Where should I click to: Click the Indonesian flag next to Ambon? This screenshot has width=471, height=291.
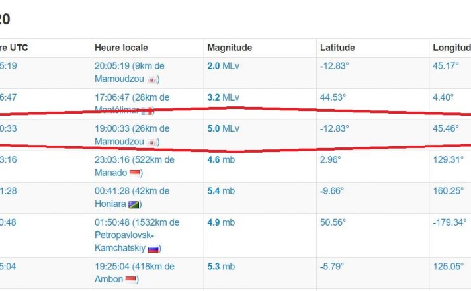pos(131,280)
